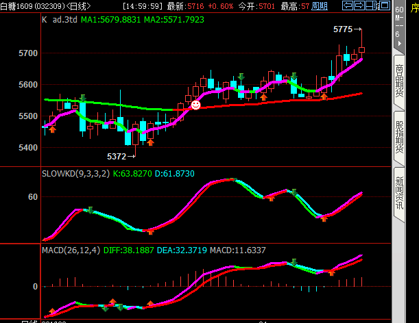
Task: Click the K ad.3td indicator label
Action: point(60,19)
